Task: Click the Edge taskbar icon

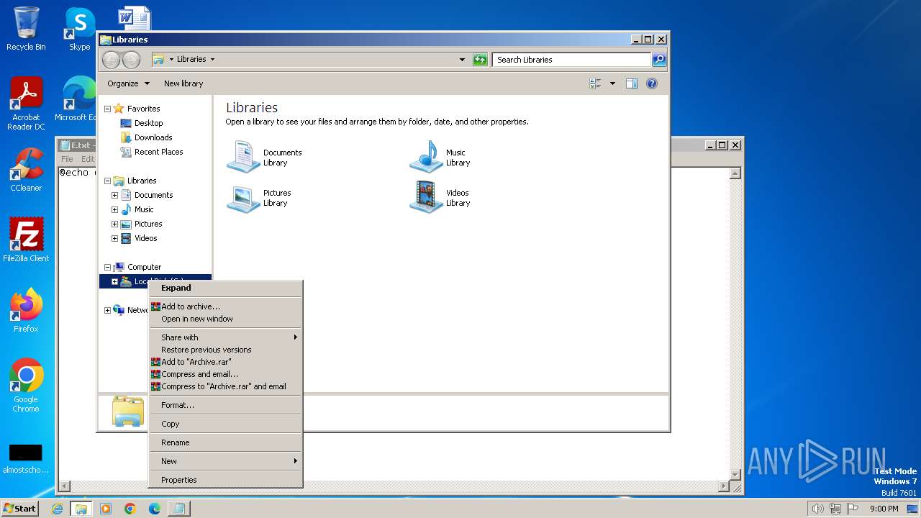Action: coord(155,509)
